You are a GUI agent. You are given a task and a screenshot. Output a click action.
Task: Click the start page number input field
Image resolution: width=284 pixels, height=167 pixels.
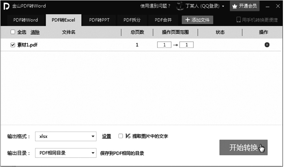164,45
